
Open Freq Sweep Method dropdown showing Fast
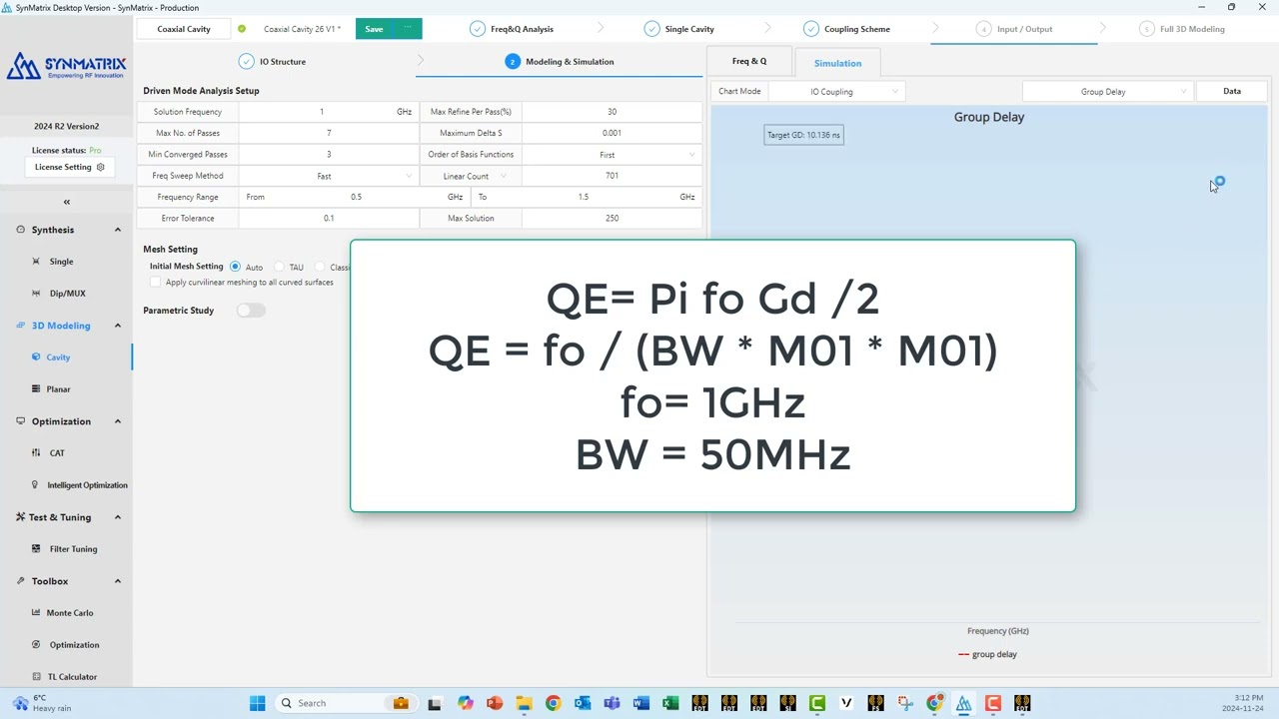point(329,176)
